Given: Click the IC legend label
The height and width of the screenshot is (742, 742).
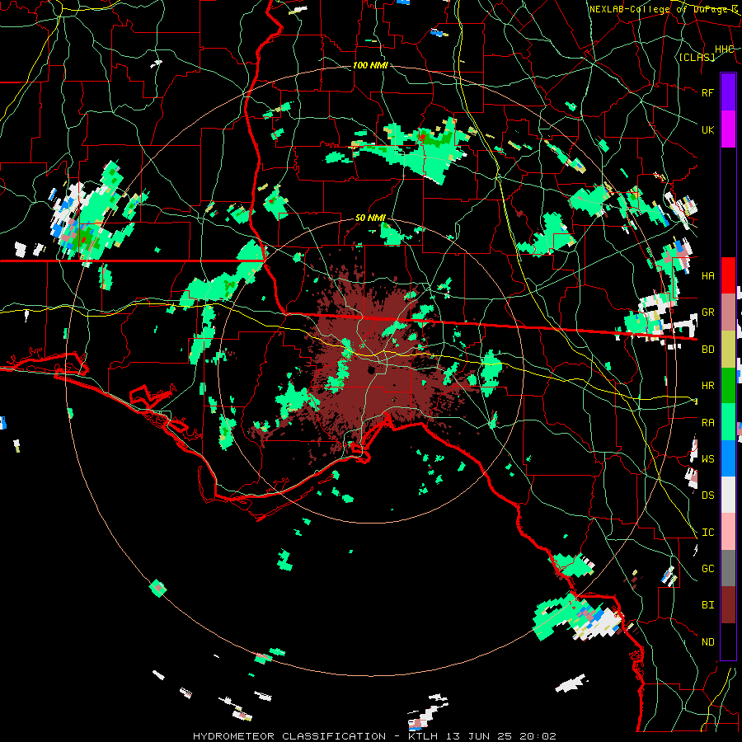Looking at the screenshot, I should pyautogui.click(x=707, y=533).
